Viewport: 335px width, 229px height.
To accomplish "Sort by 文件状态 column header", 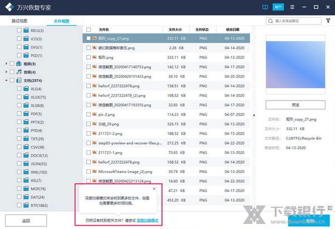I will [202, 30].
